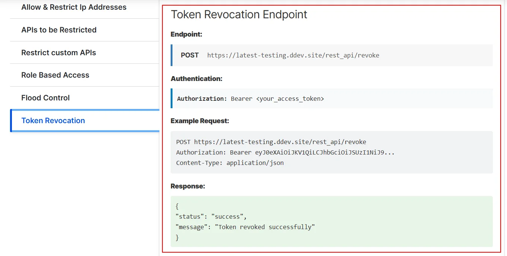
Task: Select the POST method label
Action: pos(190,55)
